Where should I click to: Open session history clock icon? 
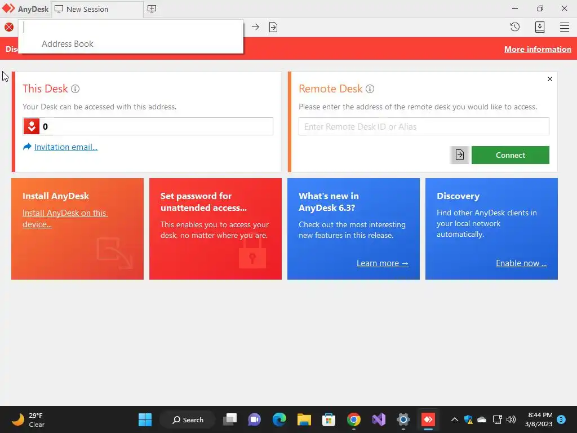[515, 27]
